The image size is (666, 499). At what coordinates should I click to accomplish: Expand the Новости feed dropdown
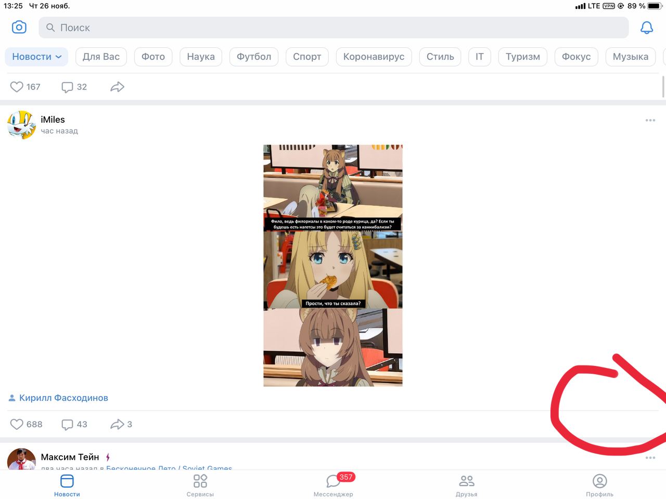36,57
